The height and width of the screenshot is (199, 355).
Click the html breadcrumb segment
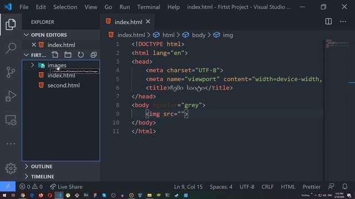(x=168, y=35)
